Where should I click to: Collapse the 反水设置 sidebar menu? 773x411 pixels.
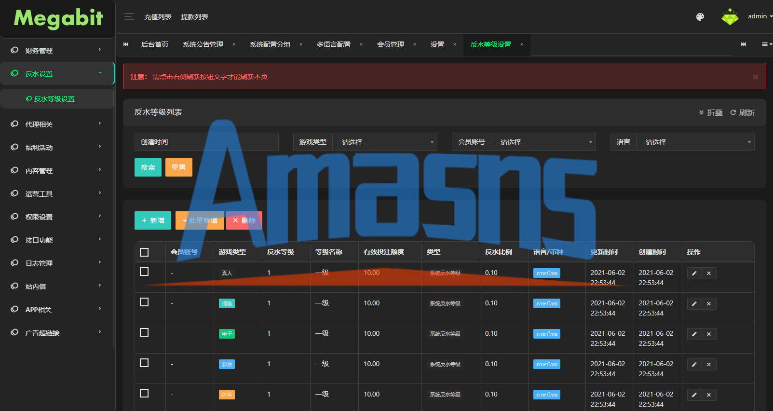57,73
